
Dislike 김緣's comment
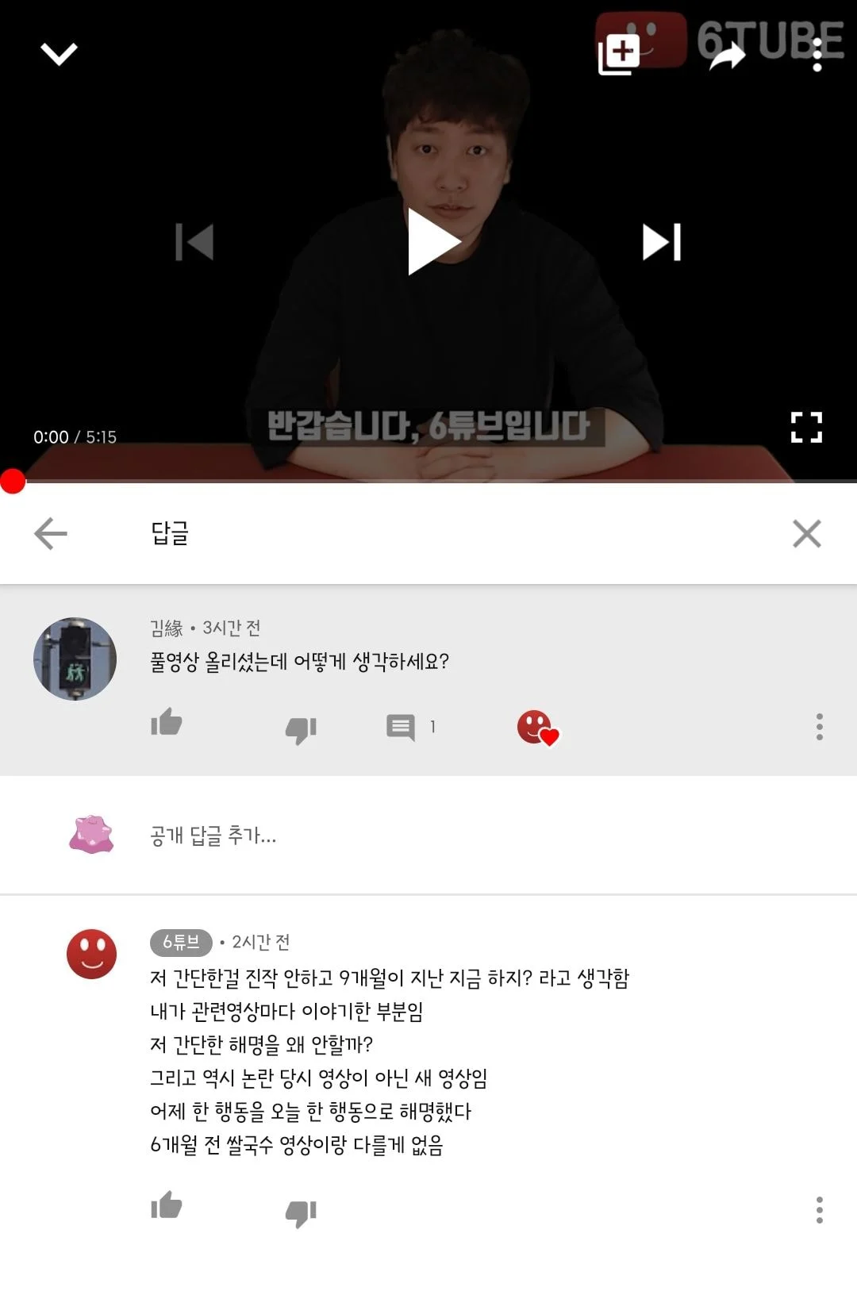click(x=301, y=729)
